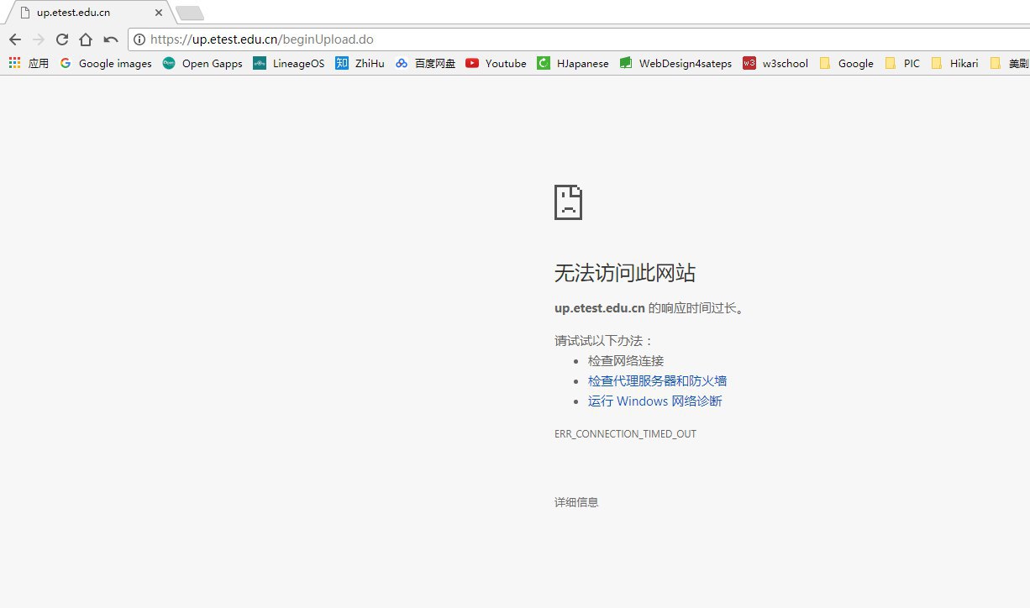Open the Google images bookmark
Viewport: 1030px width, 608px height.
pos(106,63)
